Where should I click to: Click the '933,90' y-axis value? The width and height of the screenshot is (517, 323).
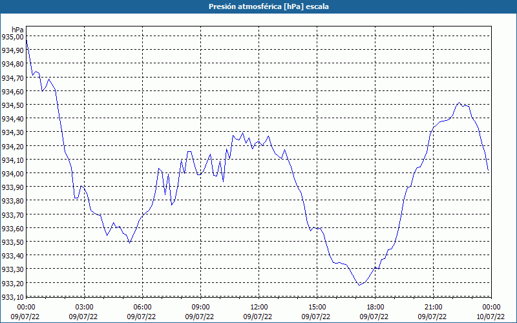(12, 187)
